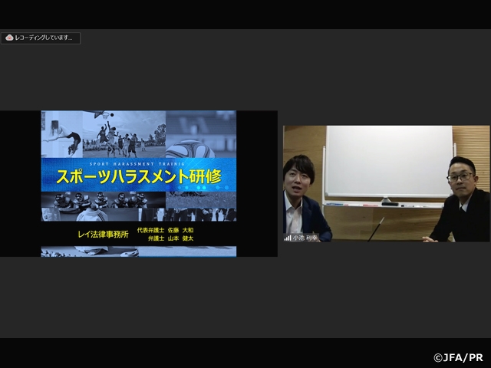Click the man wearing glasses in video
The image size is (491, 368).
(460, 199)
